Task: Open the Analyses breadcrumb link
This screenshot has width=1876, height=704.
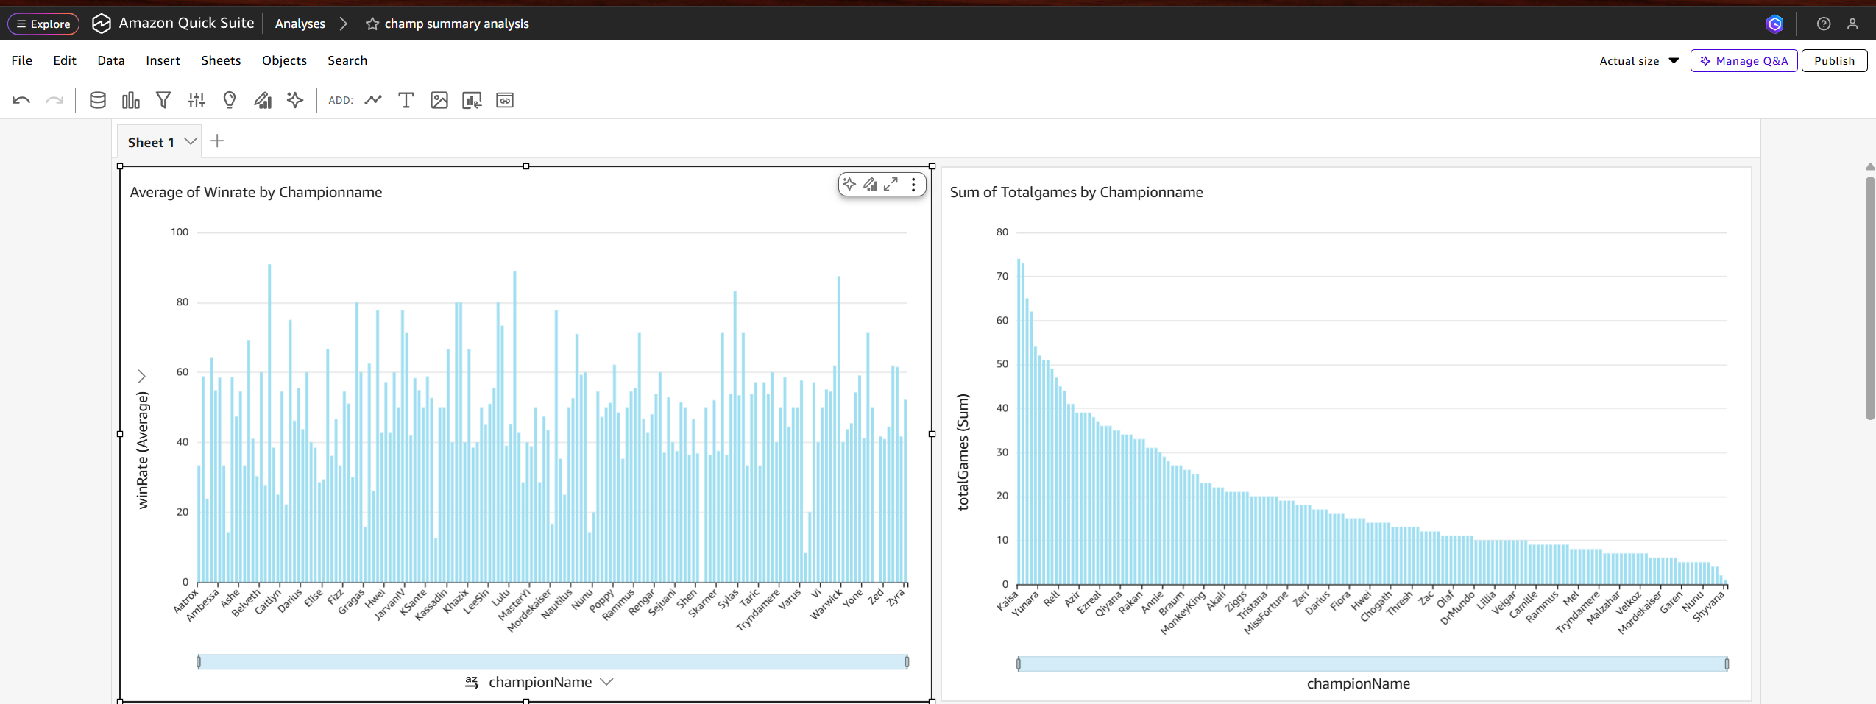Action: click(x=300, y=24)
